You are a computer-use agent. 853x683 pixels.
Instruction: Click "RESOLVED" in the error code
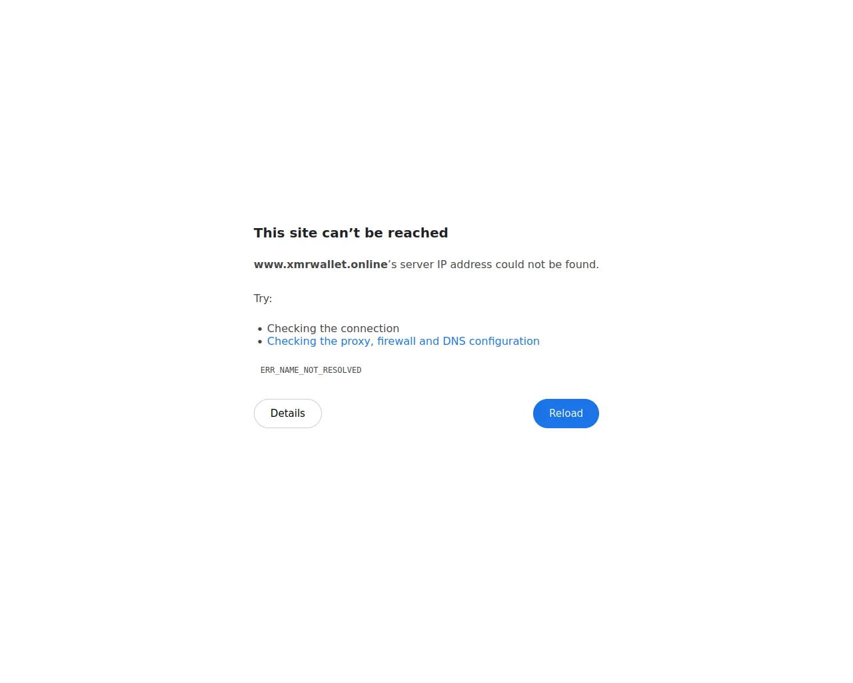coord(342,370)
